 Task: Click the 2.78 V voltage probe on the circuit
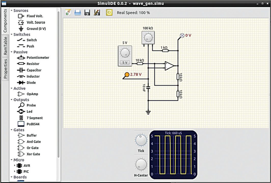coord(127,74)
